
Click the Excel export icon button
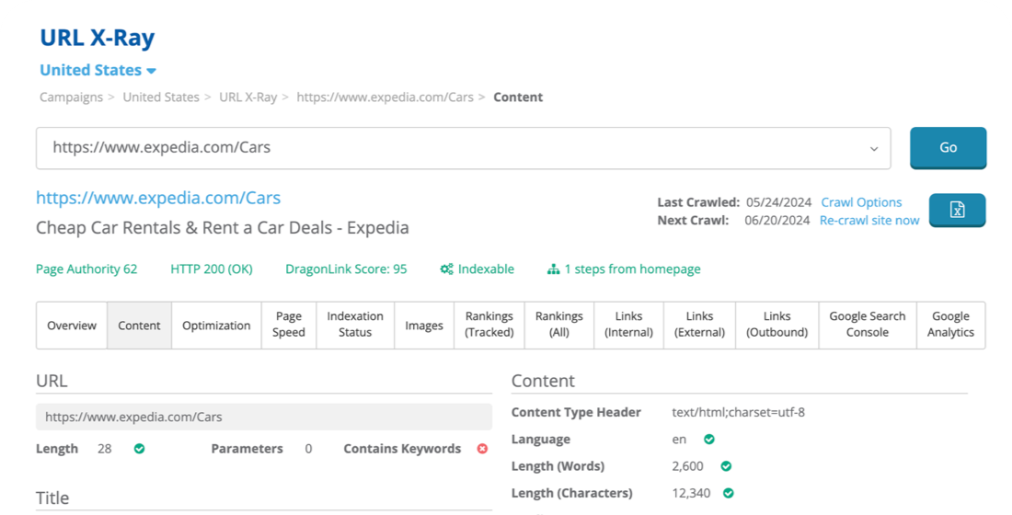(957, 210)
